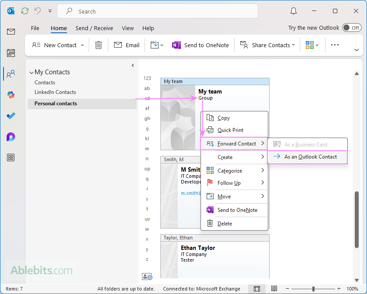Click the zoom out minus button
This screenshot has width=367, height=294.
tap(287, 289)
